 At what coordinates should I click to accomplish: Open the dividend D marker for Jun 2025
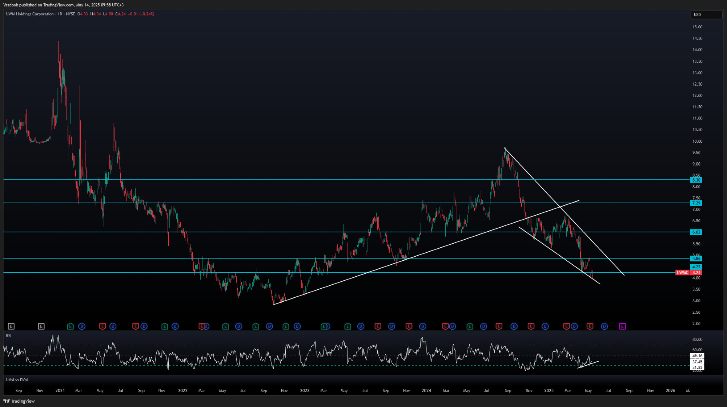(x=604, y=326)
